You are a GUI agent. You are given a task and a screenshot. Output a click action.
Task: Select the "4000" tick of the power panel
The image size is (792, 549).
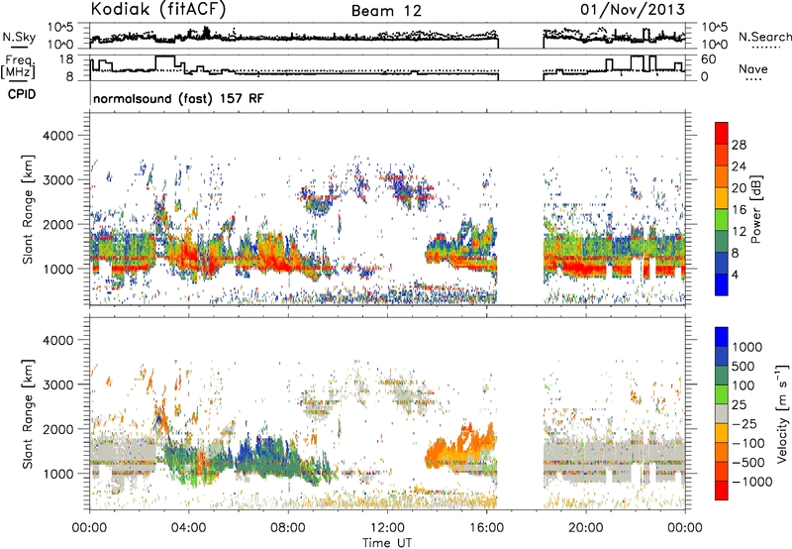(56, 136)
